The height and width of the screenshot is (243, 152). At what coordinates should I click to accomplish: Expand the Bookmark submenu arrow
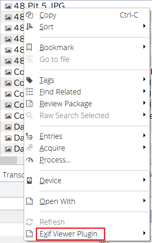click(x=144, y=47)
